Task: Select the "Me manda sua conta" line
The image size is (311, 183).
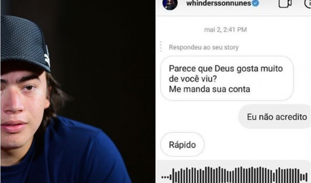Action: point(210,89)
